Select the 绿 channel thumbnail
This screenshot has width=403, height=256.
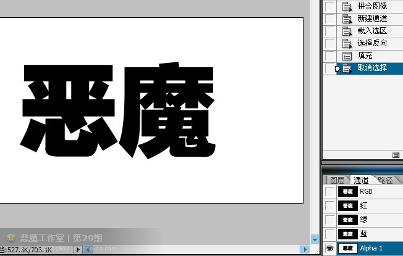coord(347,220)
